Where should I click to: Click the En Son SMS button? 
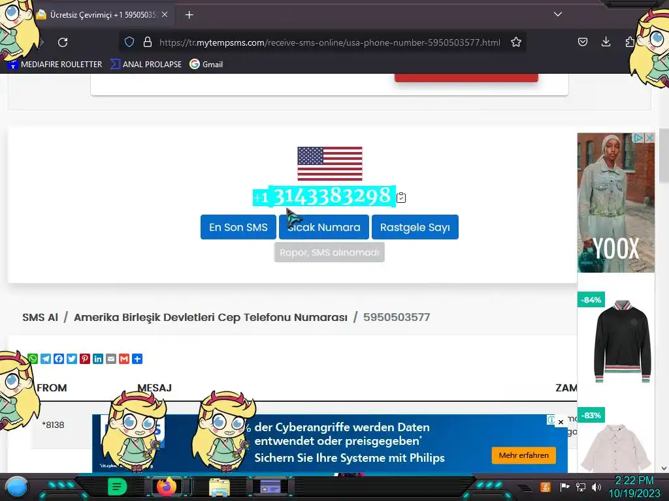pos(238,227)
